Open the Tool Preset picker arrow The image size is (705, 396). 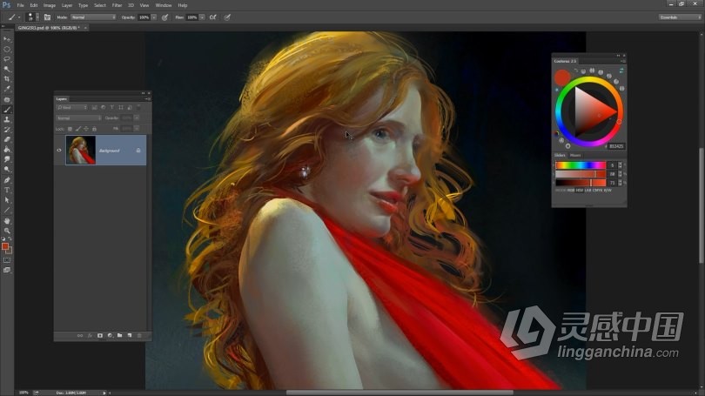(19, 17)
